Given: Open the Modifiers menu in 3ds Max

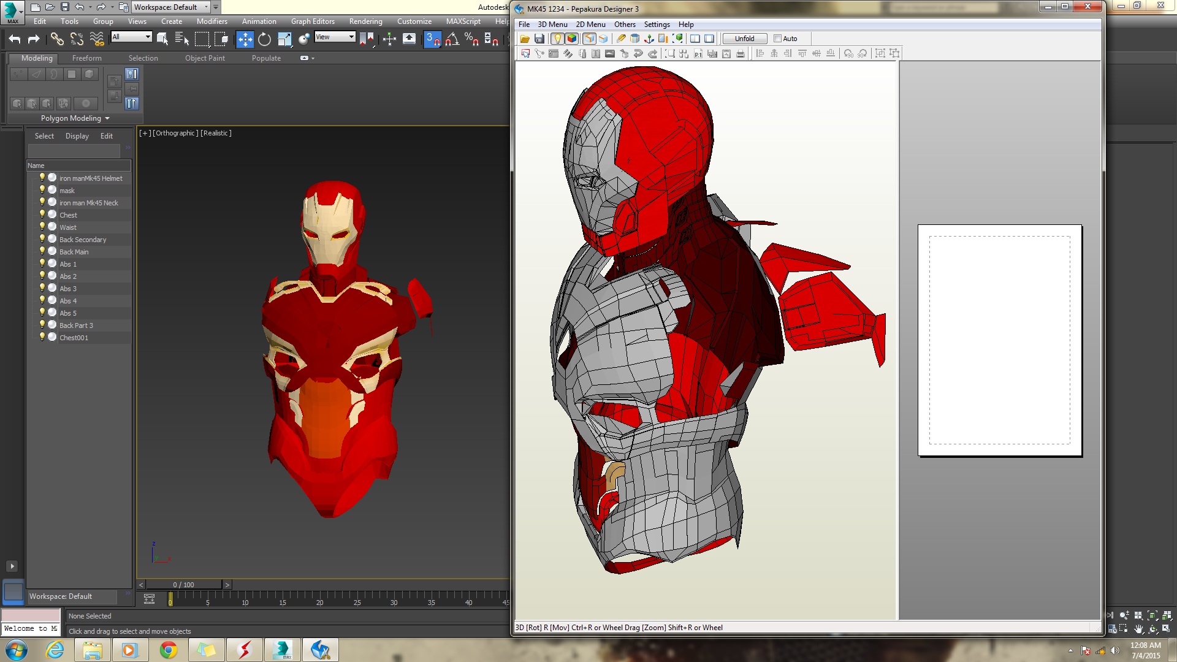Looking at the screenshot, I should point(212,21).
